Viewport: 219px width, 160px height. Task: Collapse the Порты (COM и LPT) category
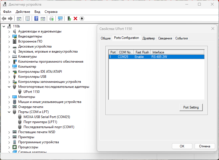pos(9,112)
